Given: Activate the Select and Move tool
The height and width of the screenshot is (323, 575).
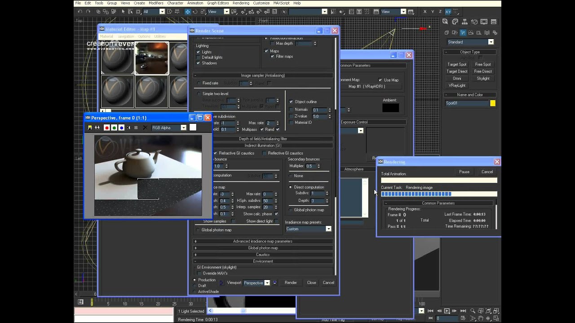Looking at the screenshot, I should (188, 12).
